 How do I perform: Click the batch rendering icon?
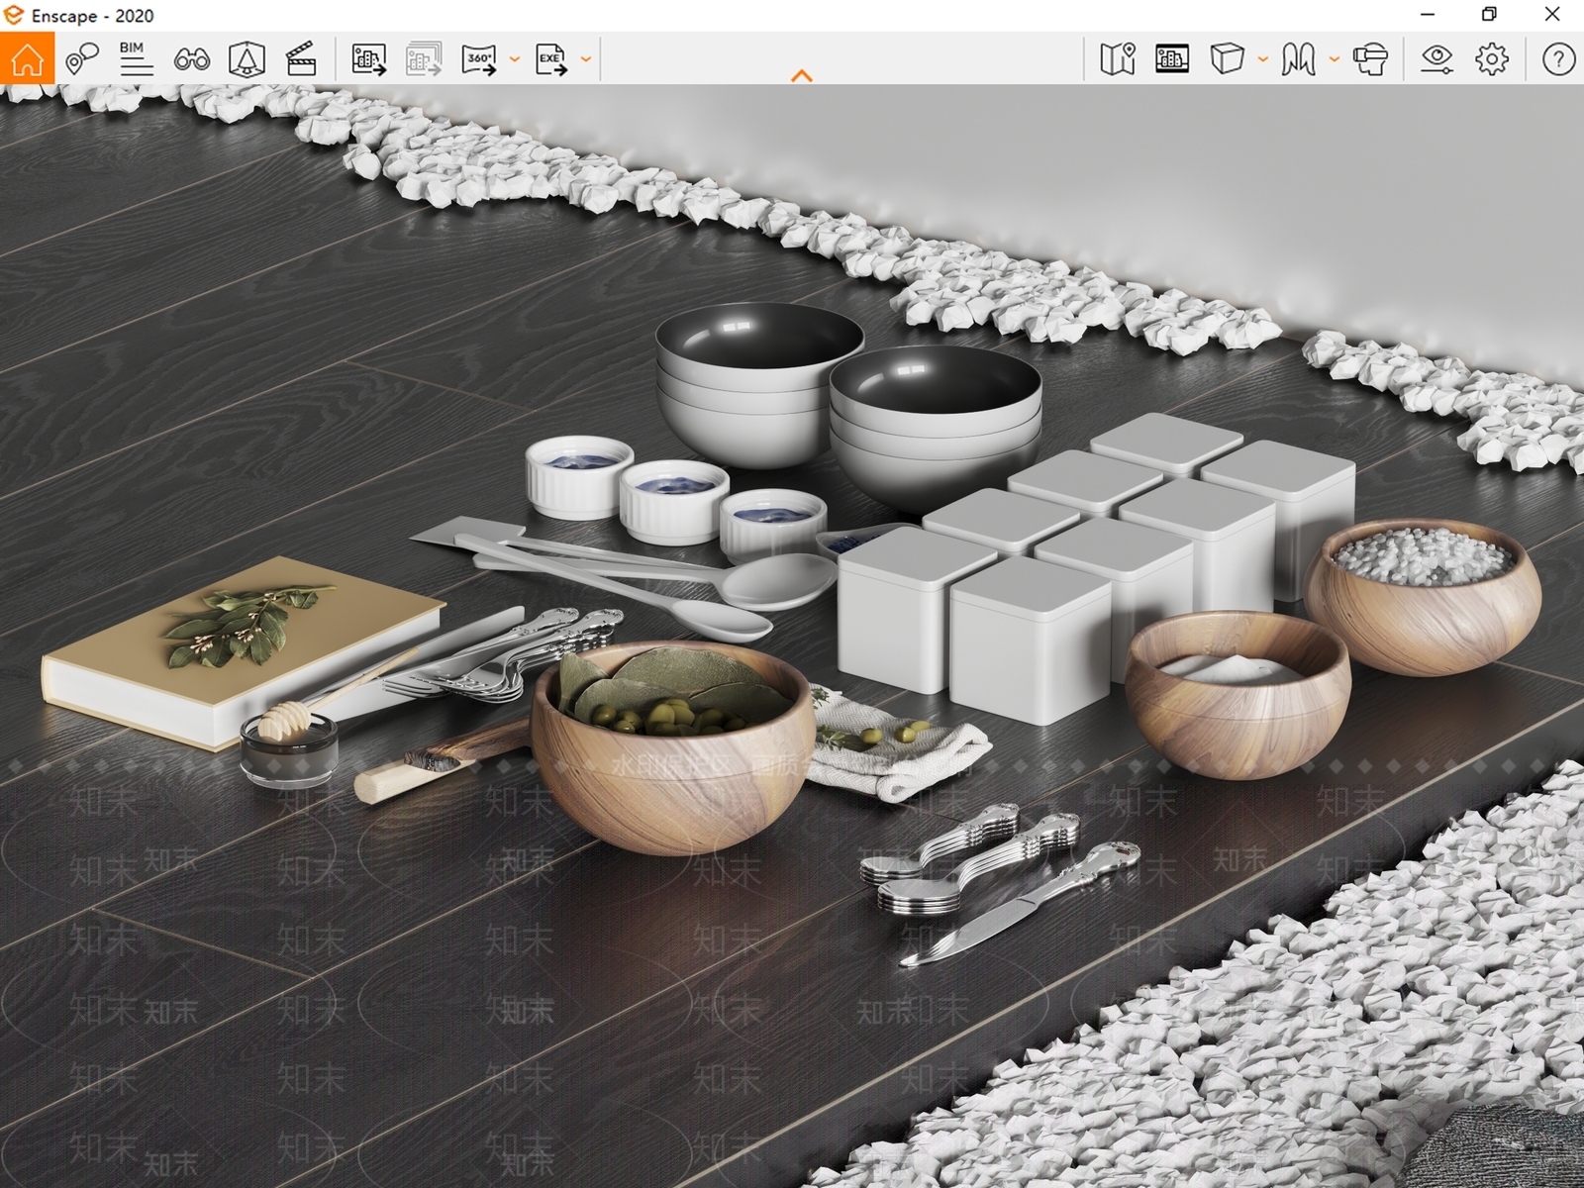[424, 59]
